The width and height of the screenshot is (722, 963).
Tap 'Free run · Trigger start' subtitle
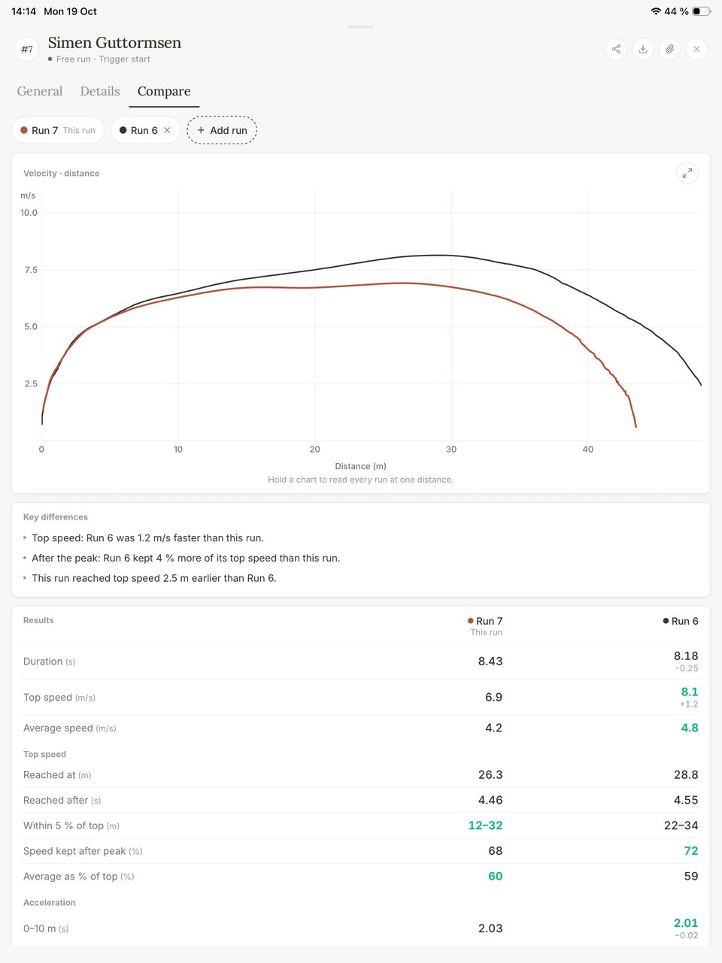[103, 59]
